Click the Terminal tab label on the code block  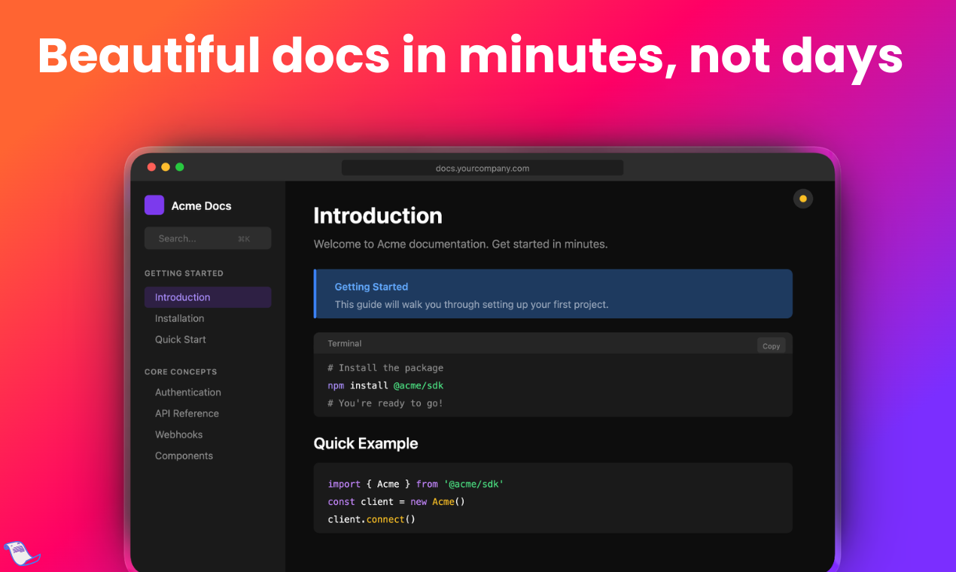(x=344, y=343)
